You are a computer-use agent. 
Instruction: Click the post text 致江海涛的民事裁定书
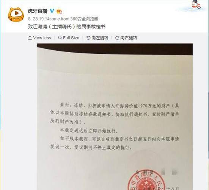pos(67,27)
